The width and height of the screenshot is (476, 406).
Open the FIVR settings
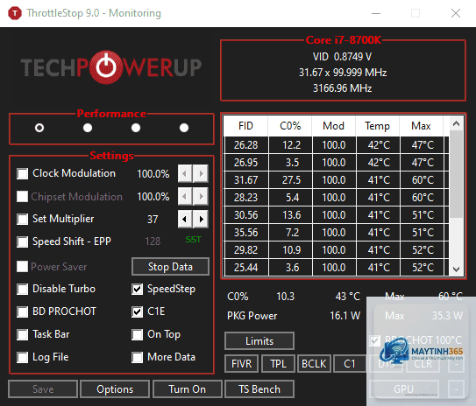click(x=241, y=364)
